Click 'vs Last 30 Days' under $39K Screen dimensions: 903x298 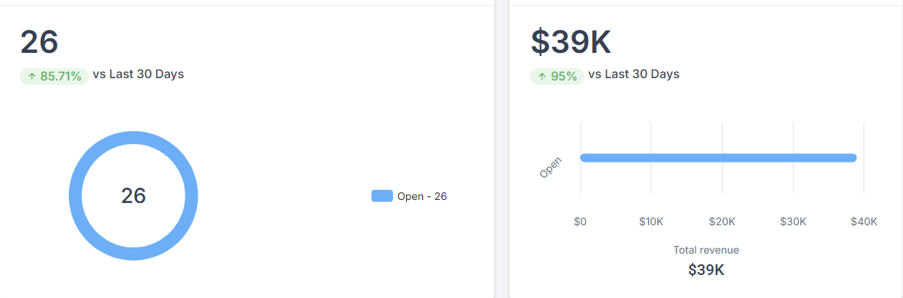coord(634,74)
